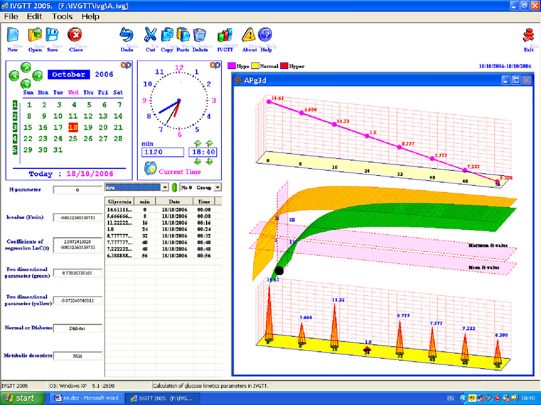The height and width of the screenshot is (405, 541).
Task: Save data using the Save floppy icon
Action: pyautogui.click(x=52, y=35)
